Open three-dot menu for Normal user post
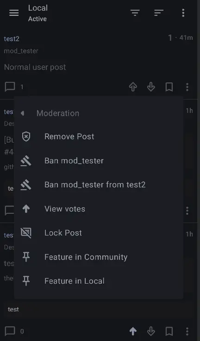Viewport: 200px width, 341px height. click(x=187, y=87)
